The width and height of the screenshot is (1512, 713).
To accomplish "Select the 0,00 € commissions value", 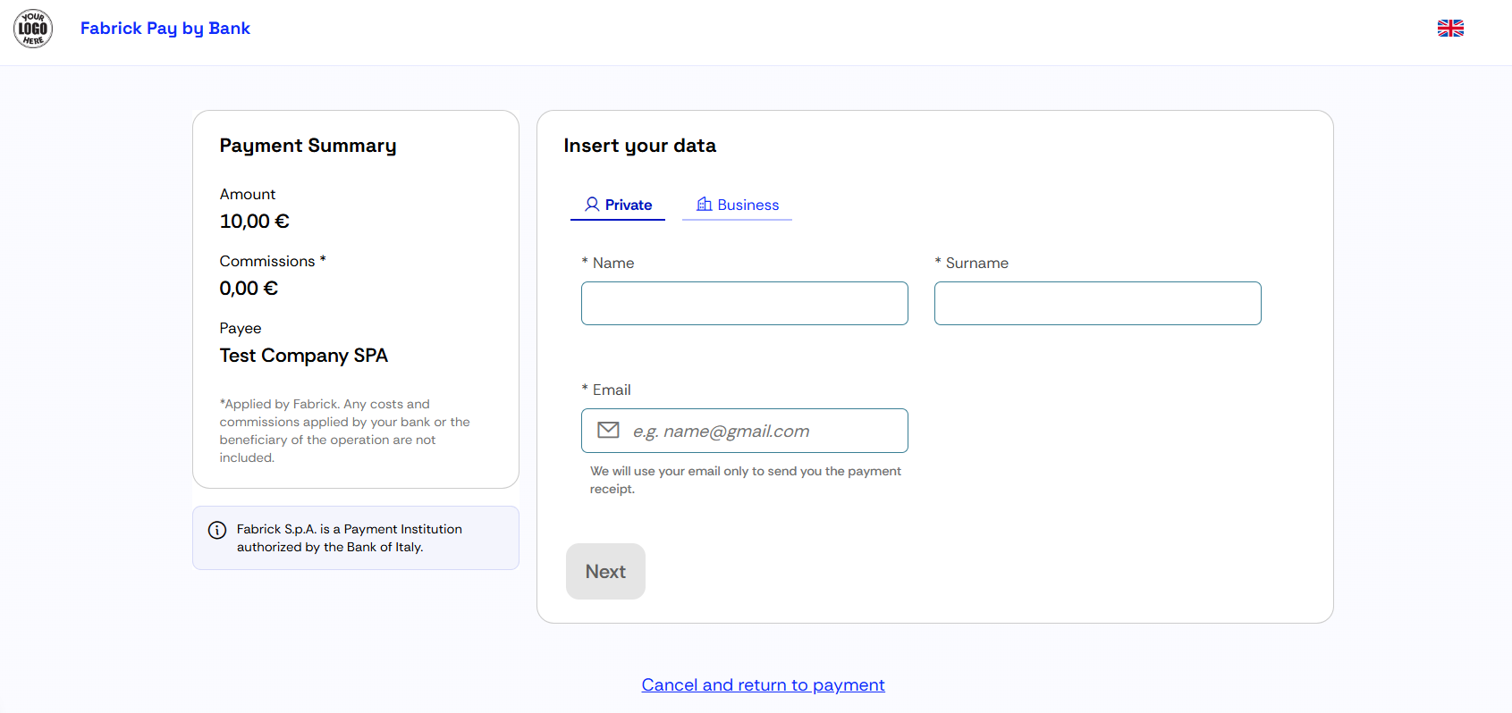I will click(x=249, y=289).
